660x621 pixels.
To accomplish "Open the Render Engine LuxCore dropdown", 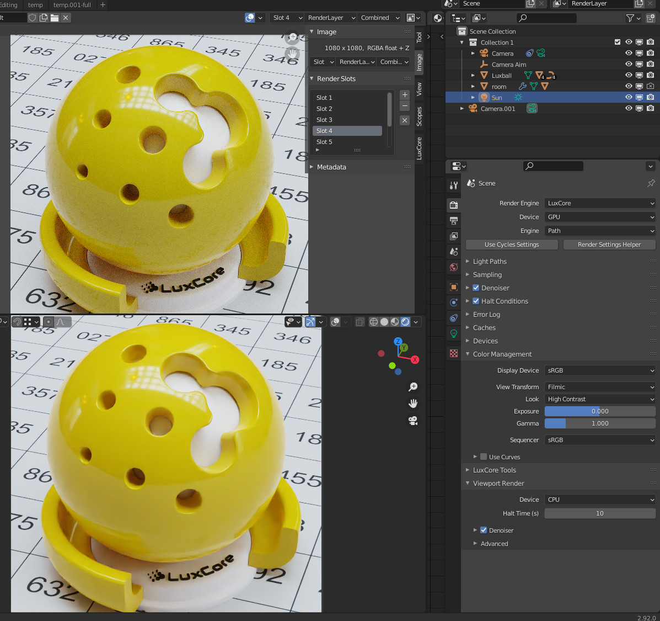I will point(600,203).
